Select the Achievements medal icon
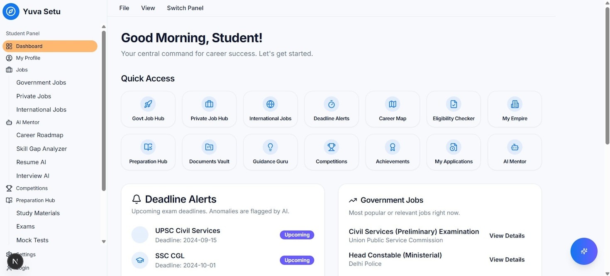The image size is (610, 276). pyautogui.click(x=392, y=147)
